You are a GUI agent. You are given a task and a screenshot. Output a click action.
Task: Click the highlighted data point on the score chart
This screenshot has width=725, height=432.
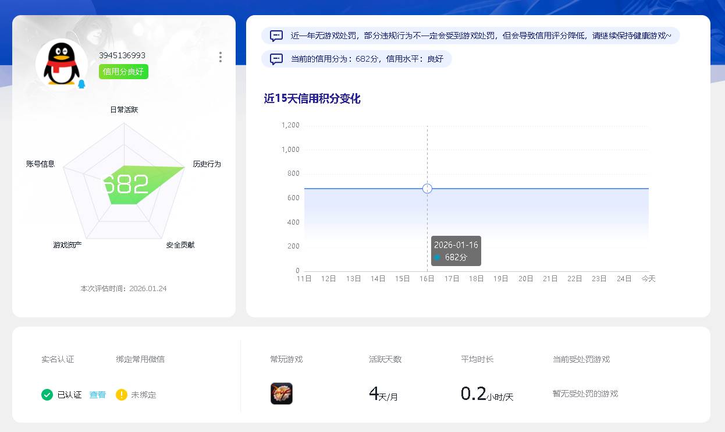coord(427,188)
